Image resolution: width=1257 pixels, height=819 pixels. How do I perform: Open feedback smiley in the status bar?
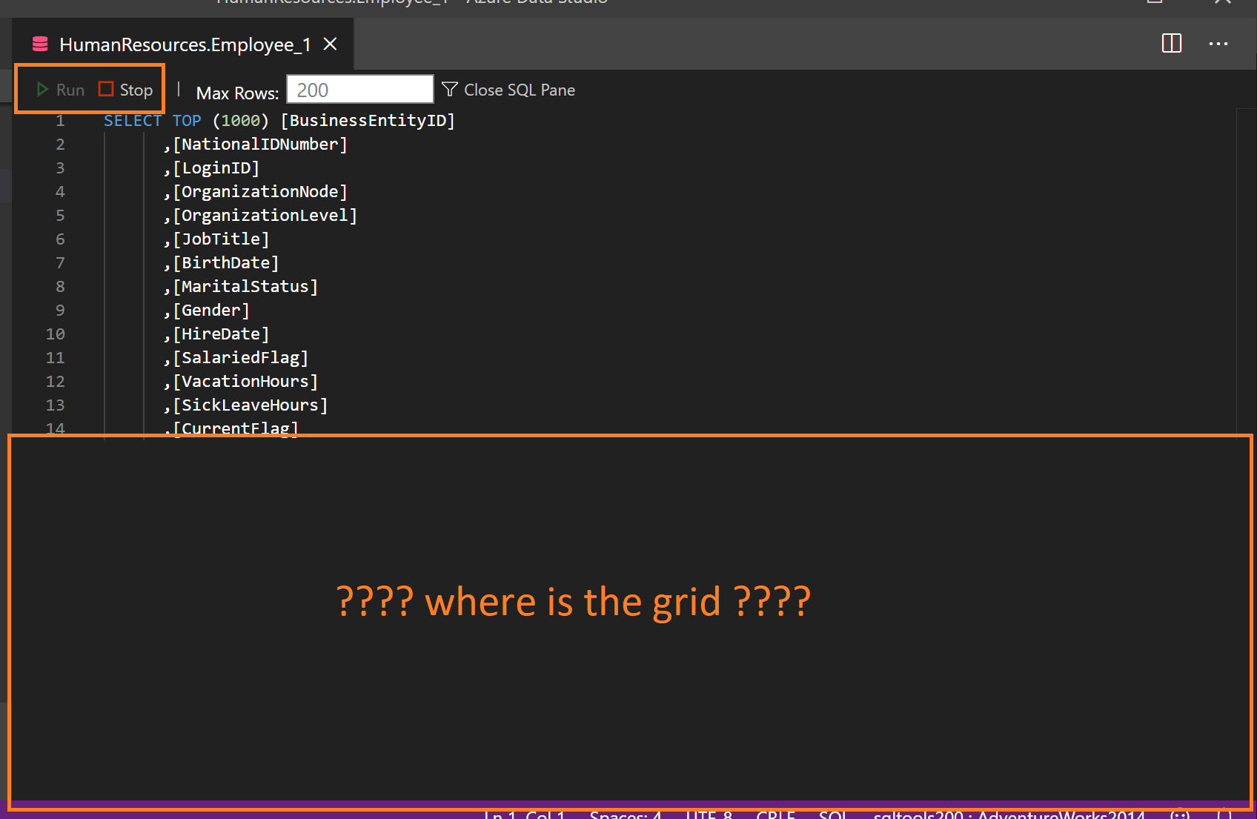1178,814
